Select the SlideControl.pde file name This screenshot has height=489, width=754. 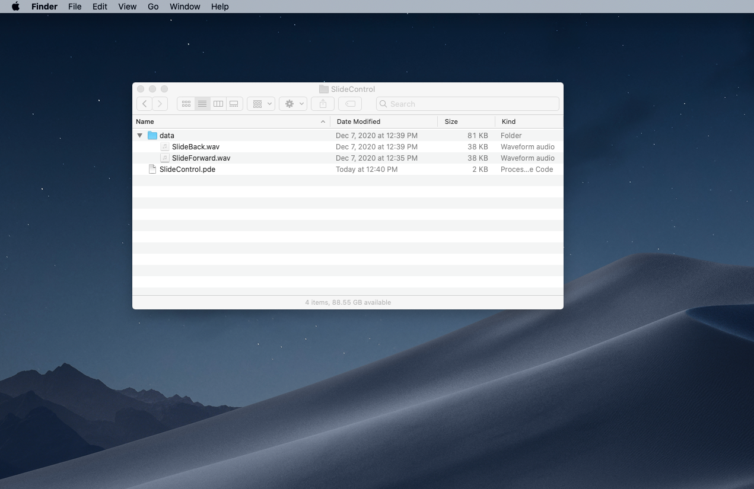pos(187,169)
